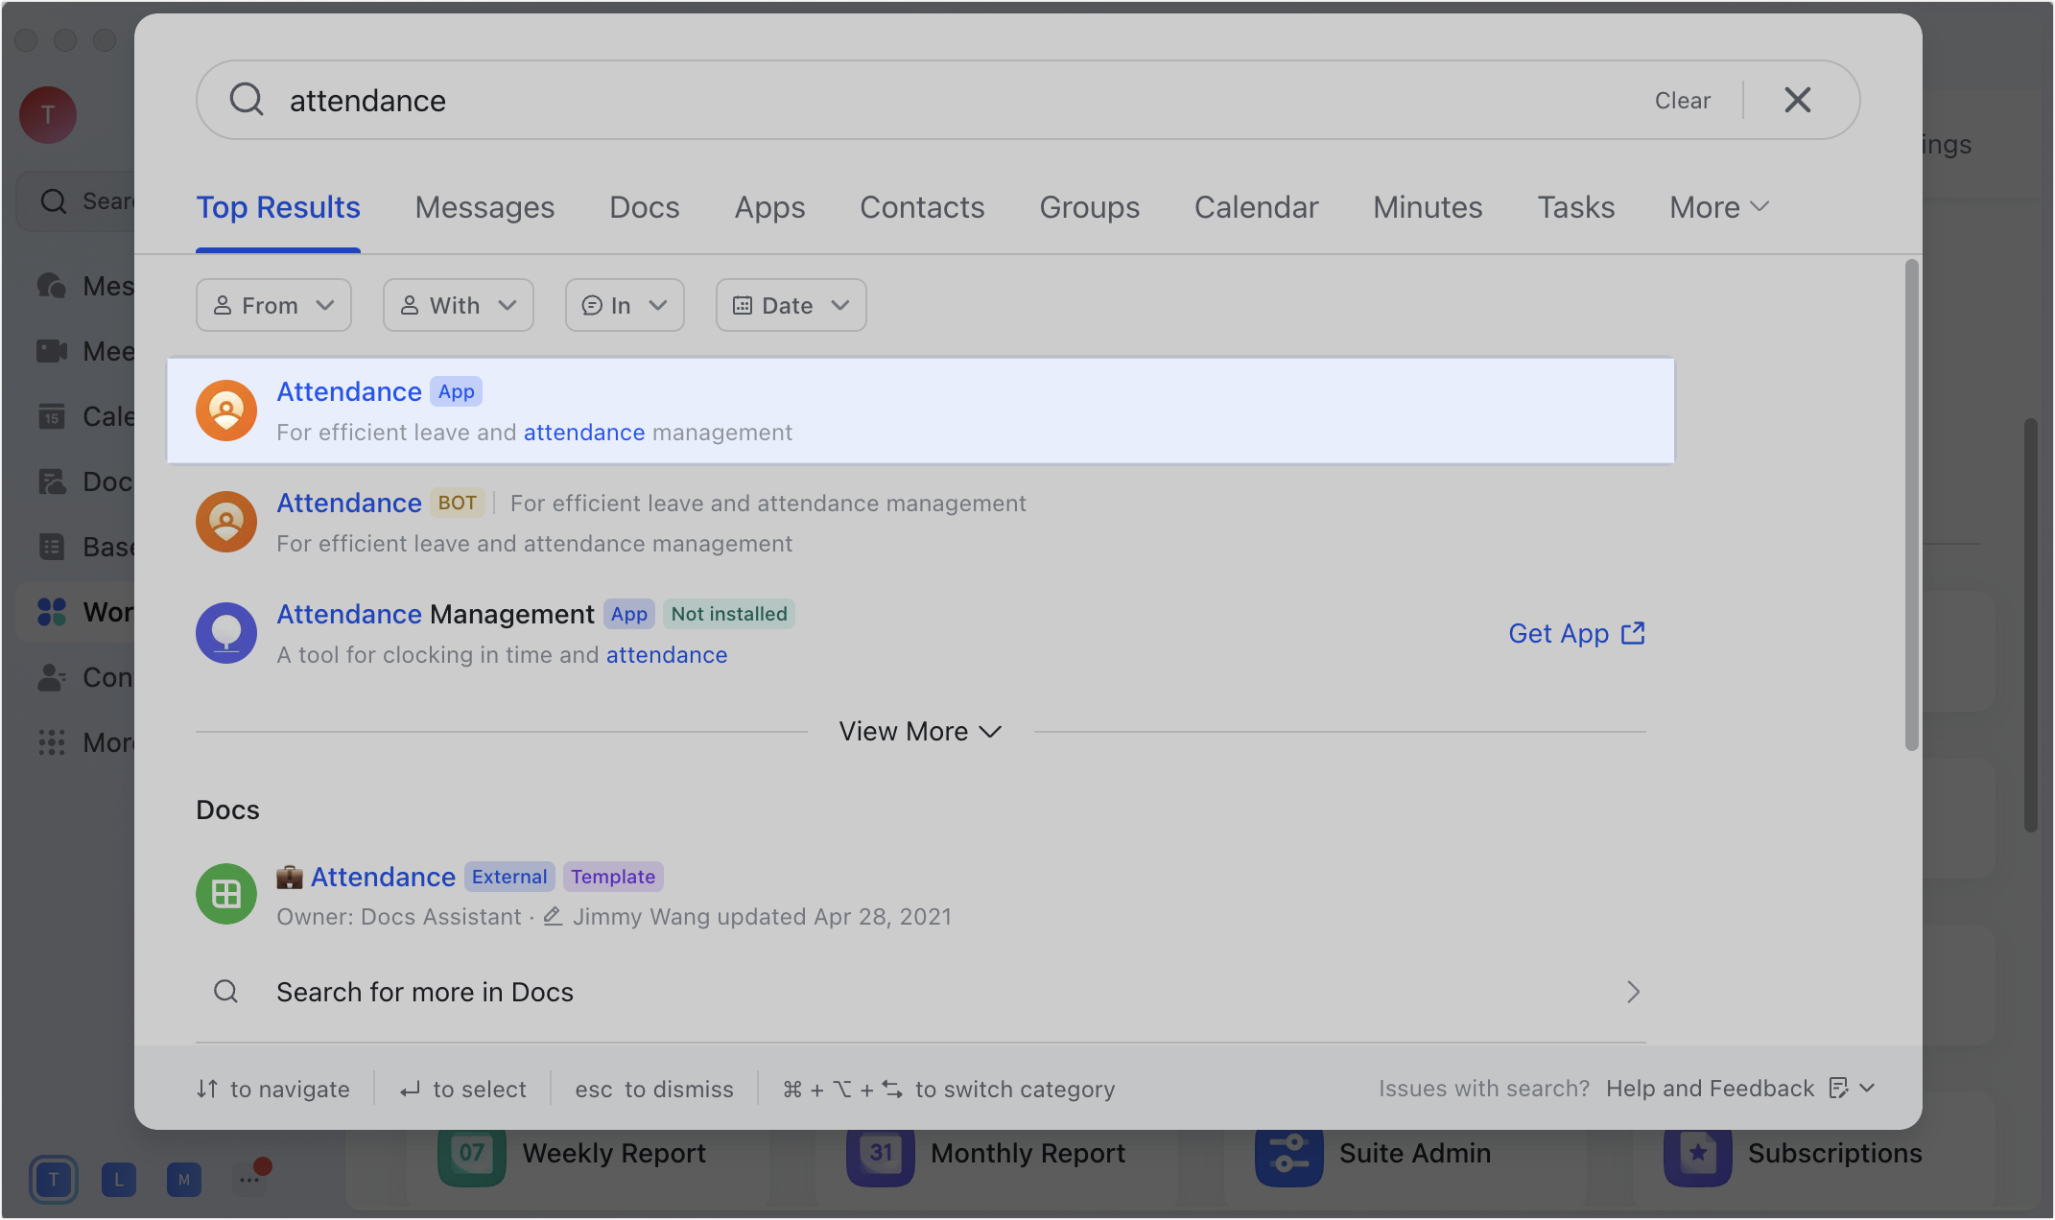Click the green Attendance sheet doc icon
This screenshot has height=1220, width=2055.
(x=226, y=894)
